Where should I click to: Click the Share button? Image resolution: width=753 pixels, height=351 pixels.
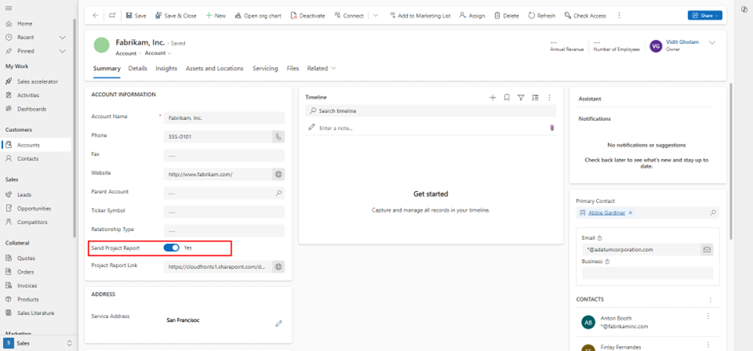(x=704, y=15)
